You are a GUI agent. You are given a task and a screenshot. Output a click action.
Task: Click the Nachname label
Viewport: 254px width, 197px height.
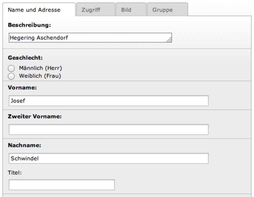tap(25, 145)
